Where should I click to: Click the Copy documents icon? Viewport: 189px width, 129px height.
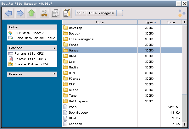pyautogui.click(x=55, y=13)
